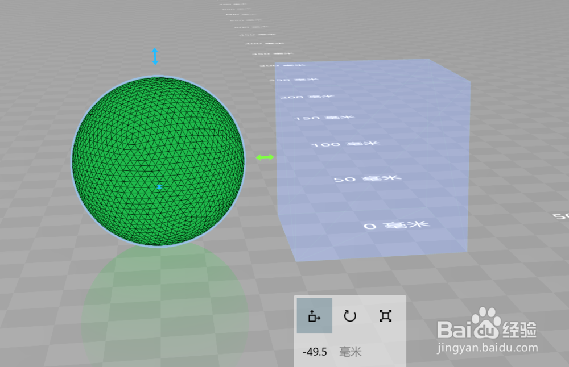Click the '150 毫米' ruler label

[x=324, y=118]
